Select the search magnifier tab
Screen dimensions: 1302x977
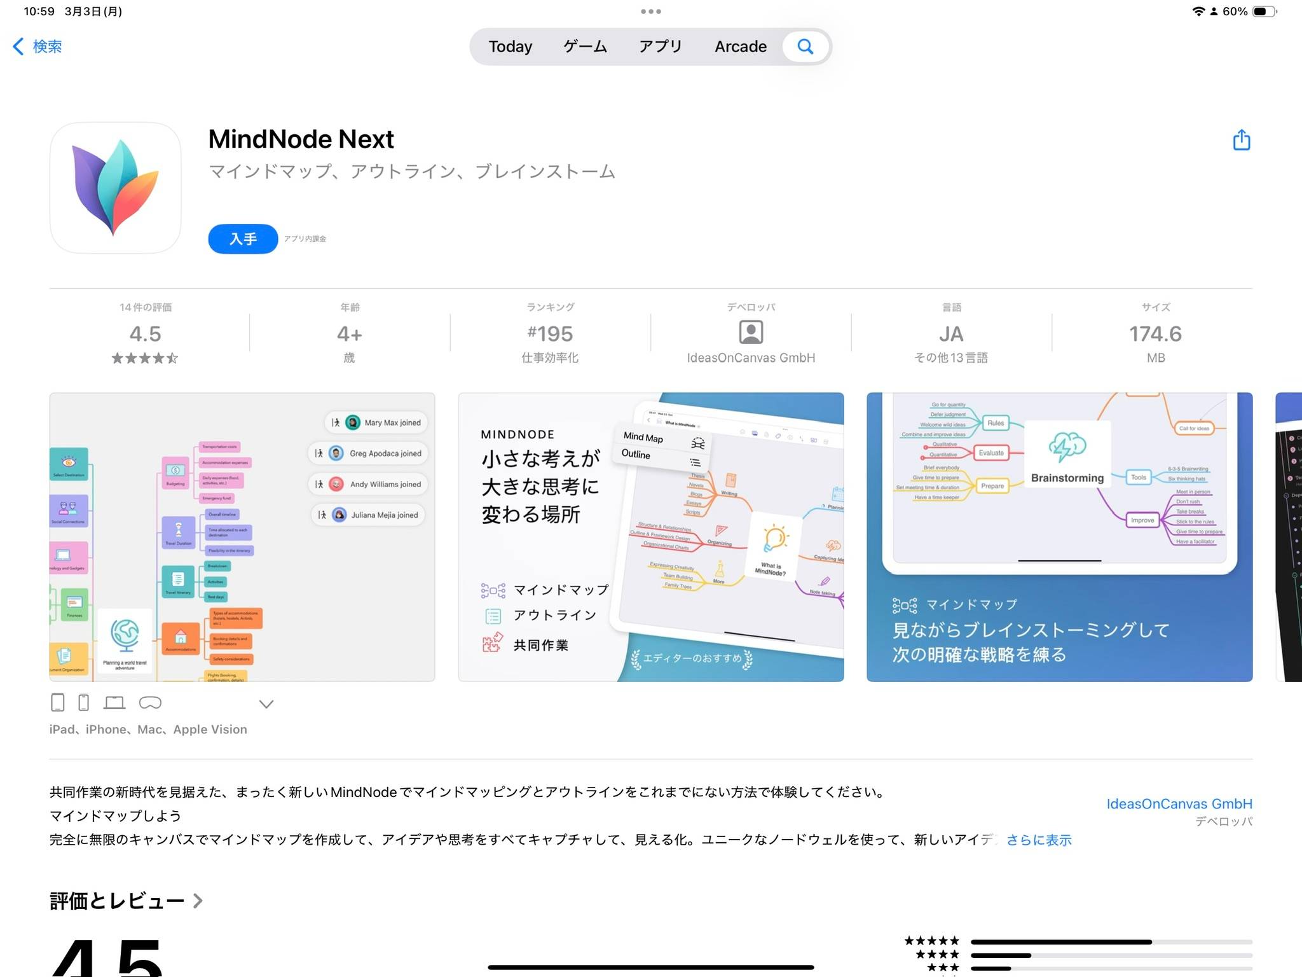click(x=805, y=46)
